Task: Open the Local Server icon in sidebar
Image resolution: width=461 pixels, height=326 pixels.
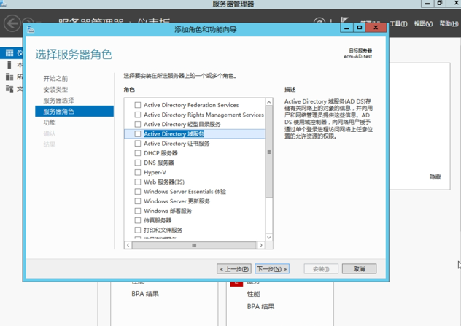Action: pyautogui.click(x=9, y=65)
